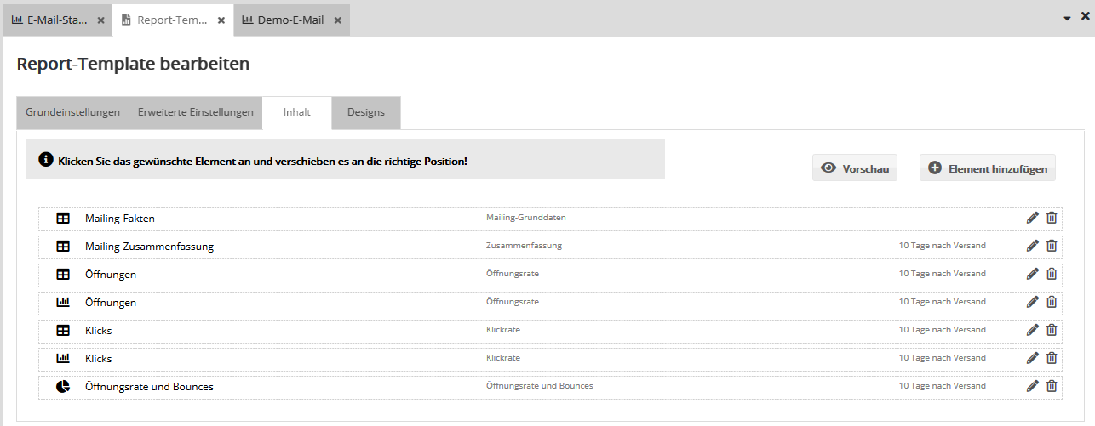1095x426 pixels.
Task: Click the Vorschau preview button
Action: (x=854, y=168)
